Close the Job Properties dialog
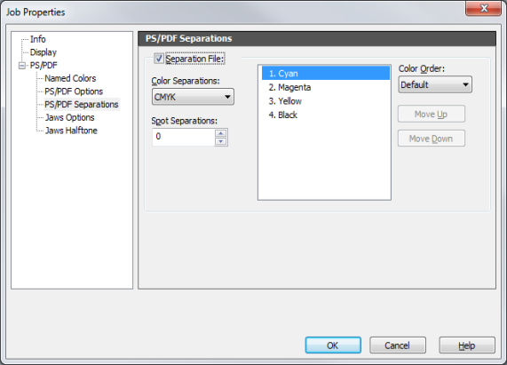The width and height of the screenshot is (507, 365). click(483, 8)
